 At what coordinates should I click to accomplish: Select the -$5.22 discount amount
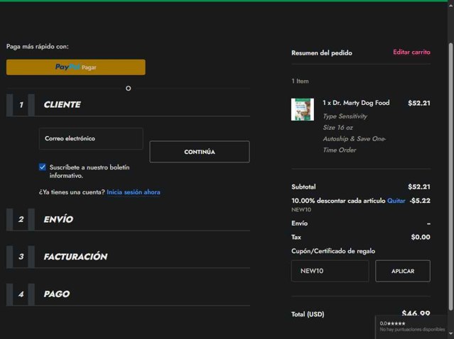[x=420, y=201]
